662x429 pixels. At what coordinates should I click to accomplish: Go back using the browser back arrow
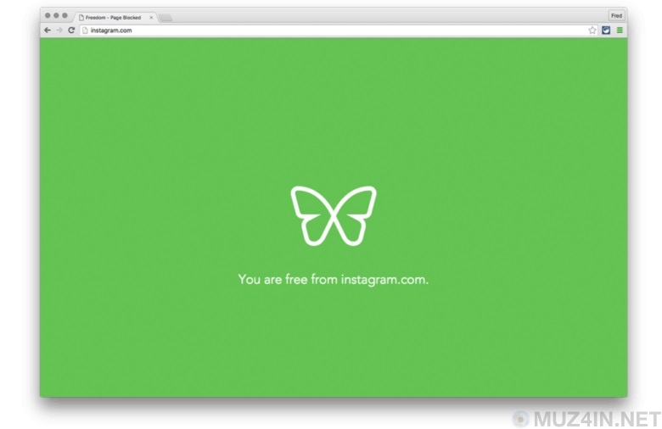click(48, 30)
